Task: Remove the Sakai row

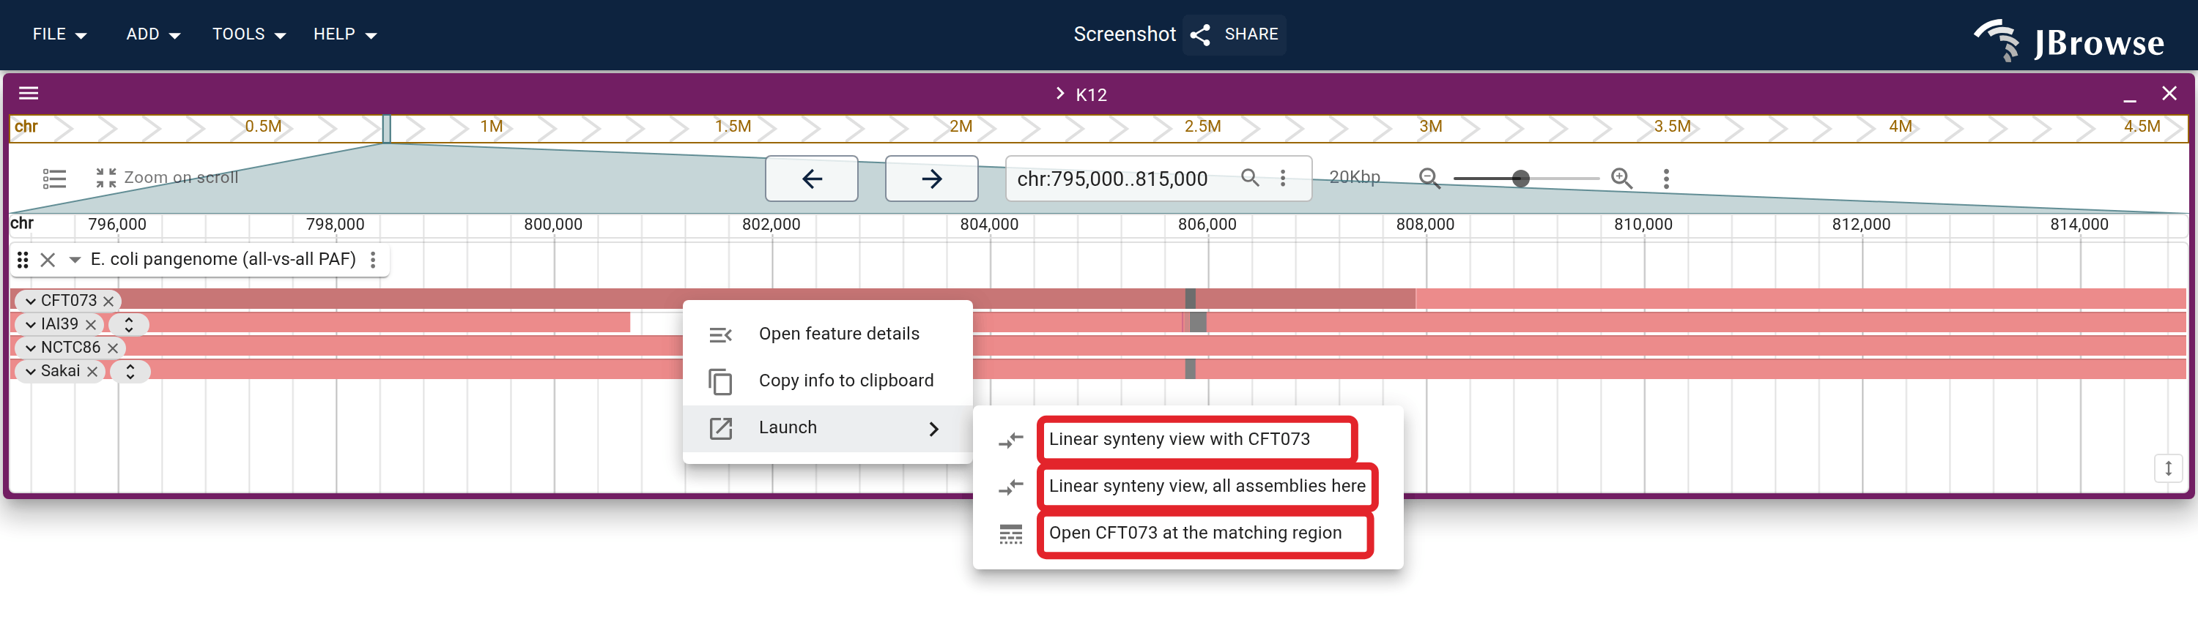Action: (92, 372)
